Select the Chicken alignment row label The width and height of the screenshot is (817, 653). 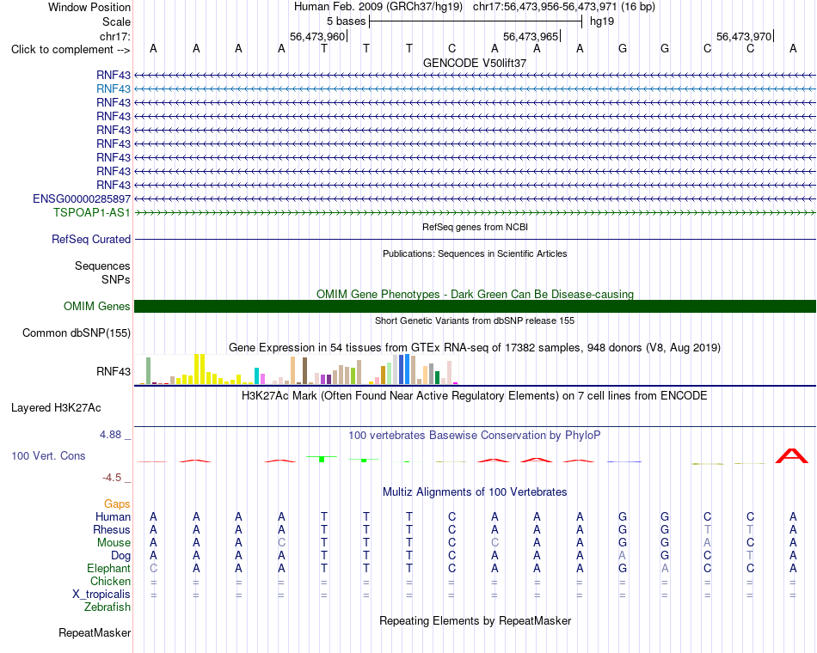click(x=110, y=581)
